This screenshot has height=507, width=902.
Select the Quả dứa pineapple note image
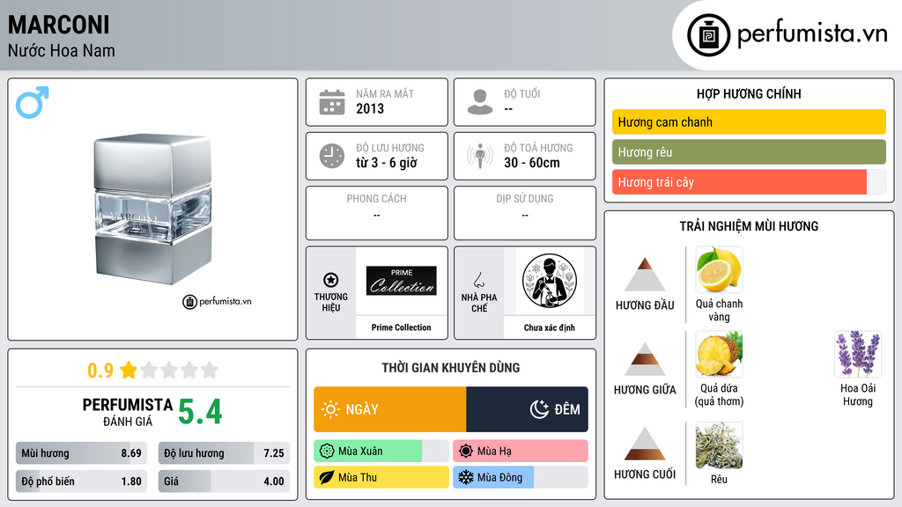point(719,354)
